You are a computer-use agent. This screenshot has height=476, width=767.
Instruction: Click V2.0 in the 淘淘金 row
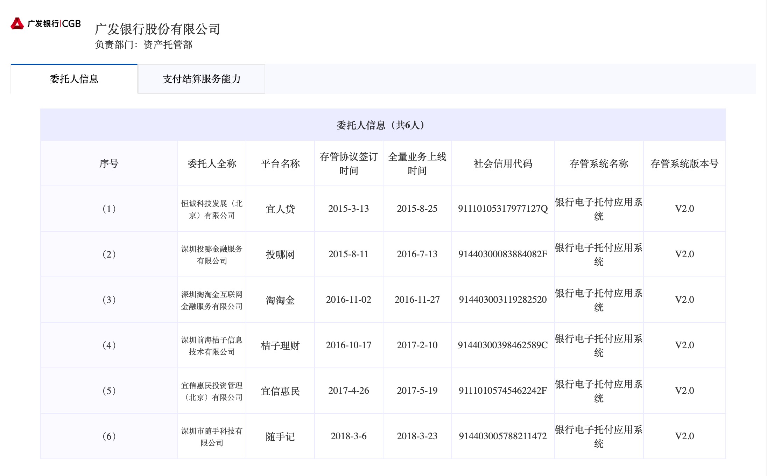684,300
